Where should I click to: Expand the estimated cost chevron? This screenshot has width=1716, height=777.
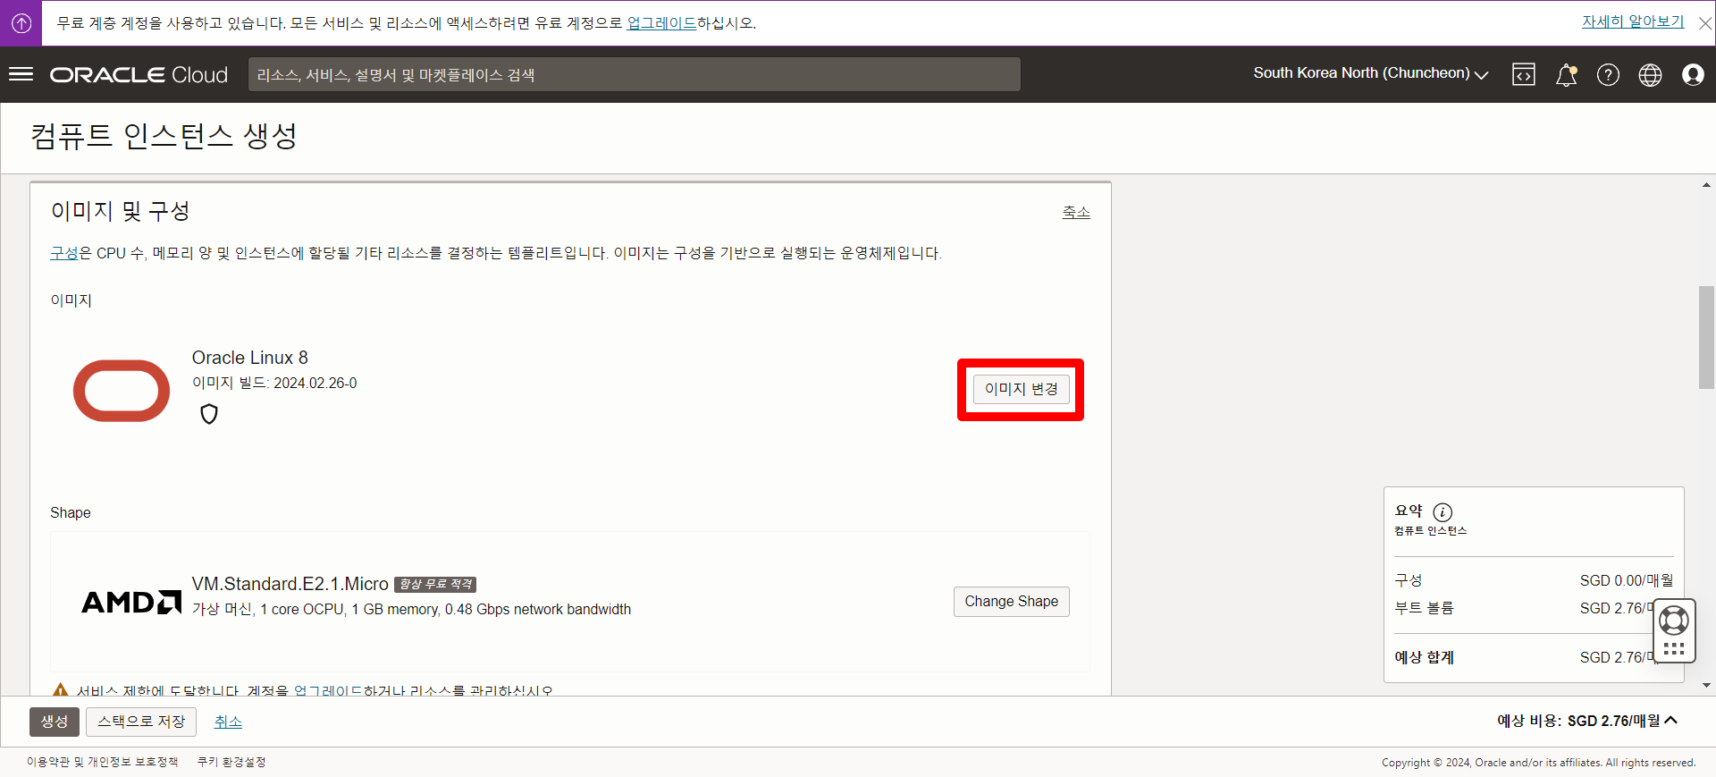[1671, 720]
